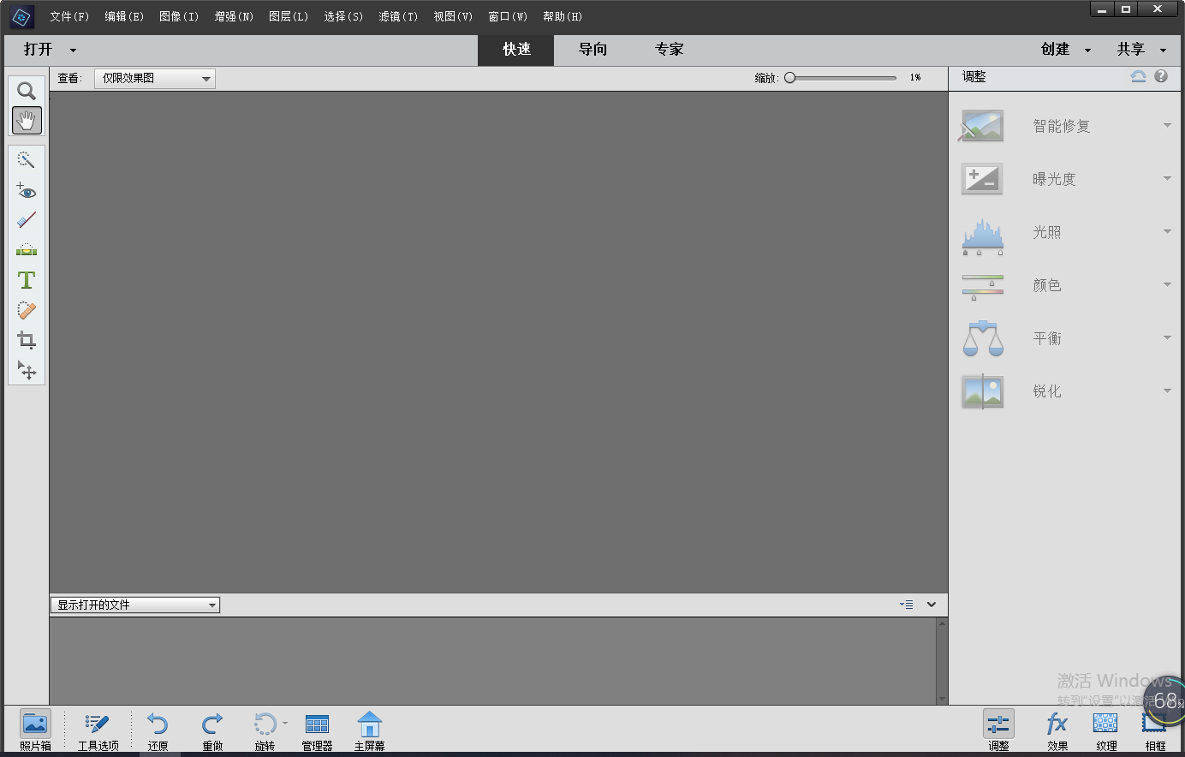Select the Straighten tool

point(27,250)
